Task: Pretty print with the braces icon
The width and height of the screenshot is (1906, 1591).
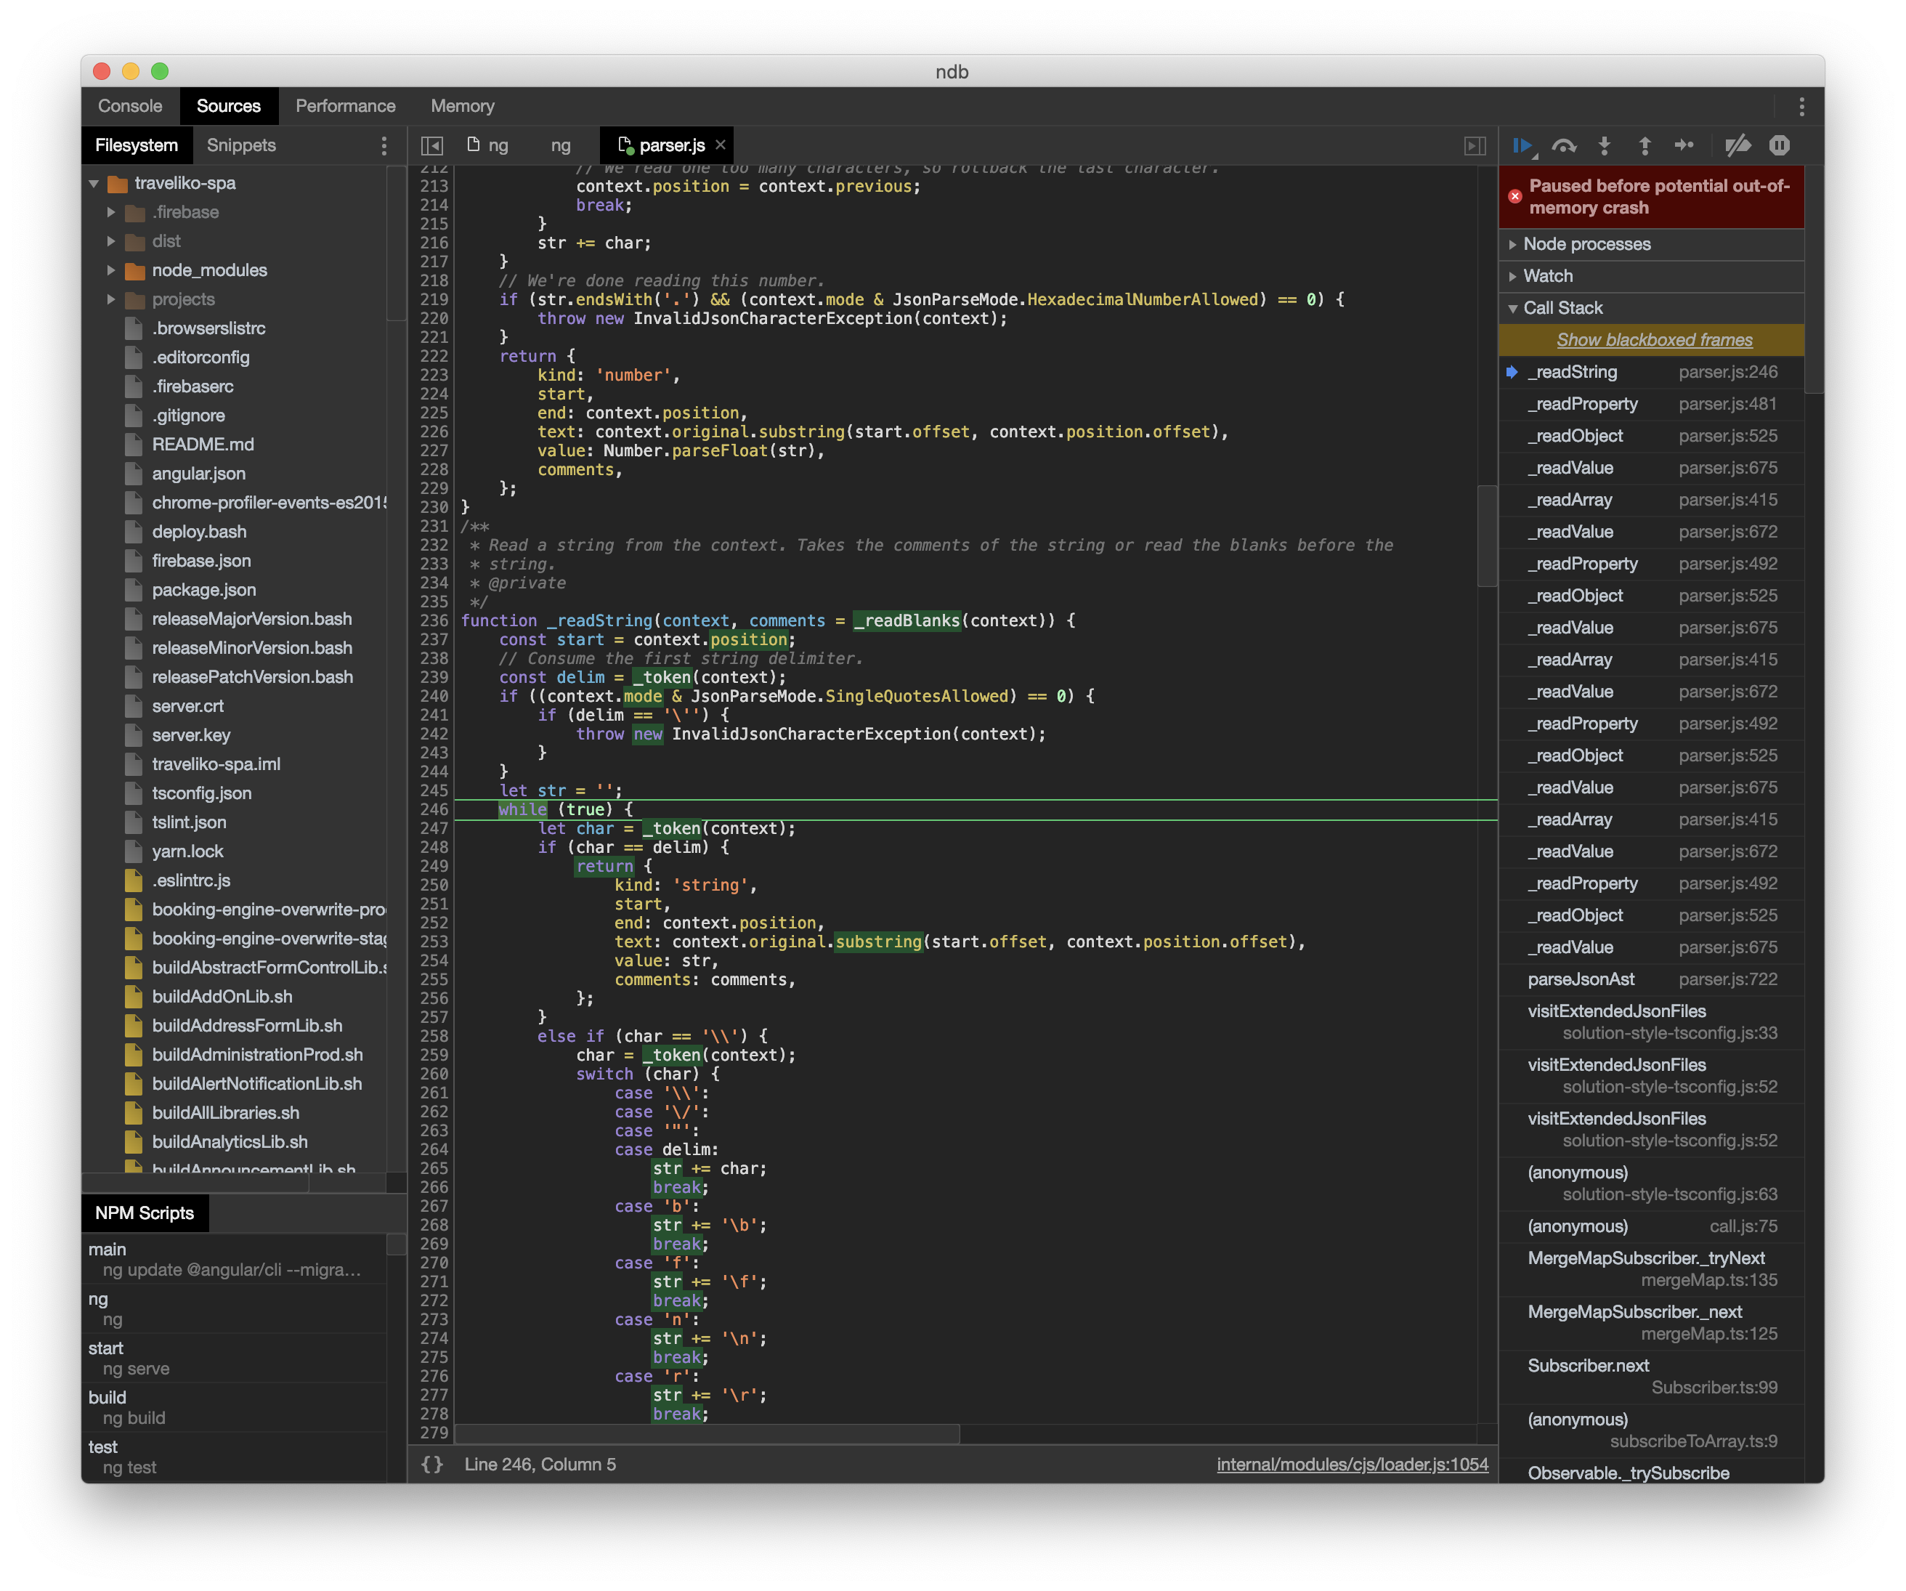Action: point(433,1464)
